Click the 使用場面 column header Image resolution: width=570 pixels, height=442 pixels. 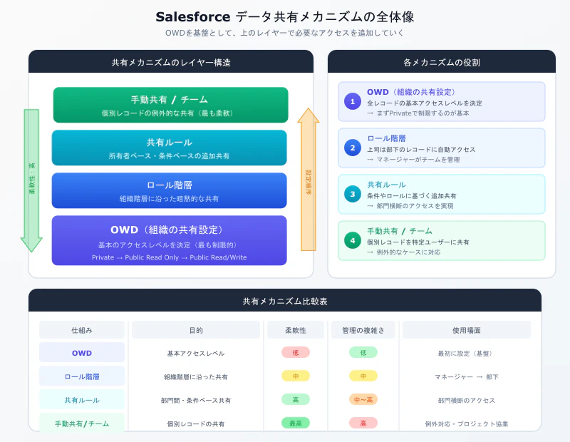coord(467,330)
